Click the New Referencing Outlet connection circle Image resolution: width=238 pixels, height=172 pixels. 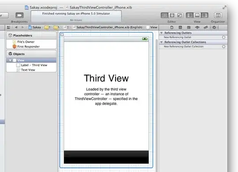tap(223, 37)
